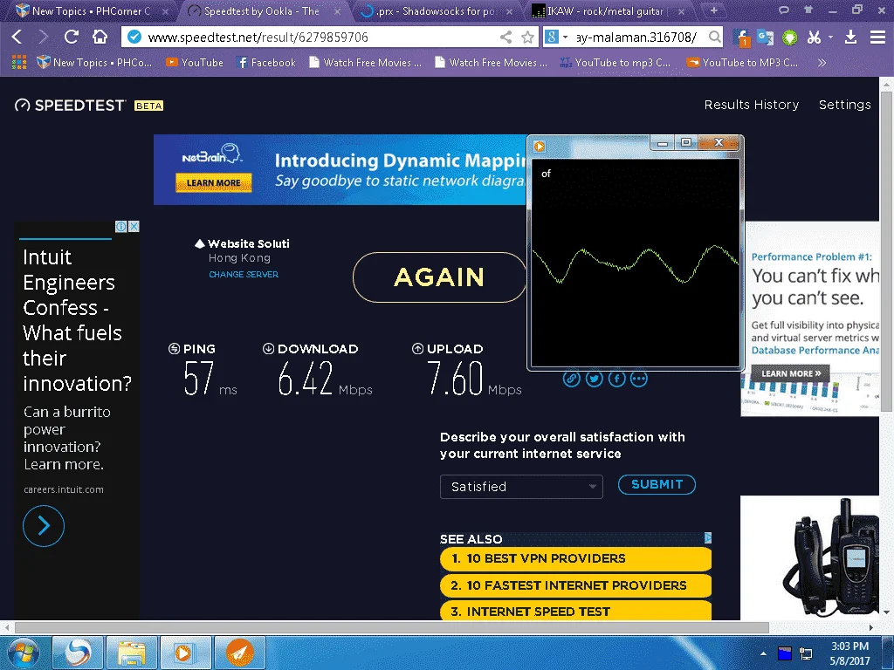Show hidden system tray icons

(x=763, y=653)
